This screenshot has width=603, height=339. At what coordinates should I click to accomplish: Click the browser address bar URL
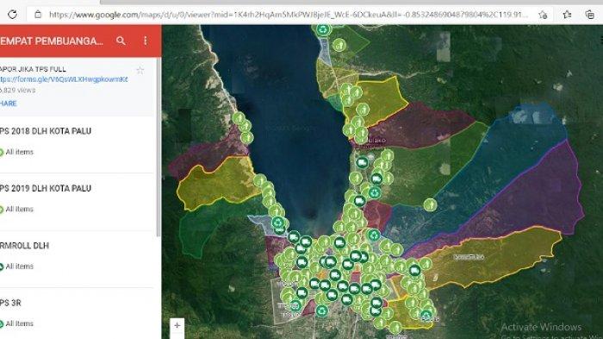click(289, 15)
